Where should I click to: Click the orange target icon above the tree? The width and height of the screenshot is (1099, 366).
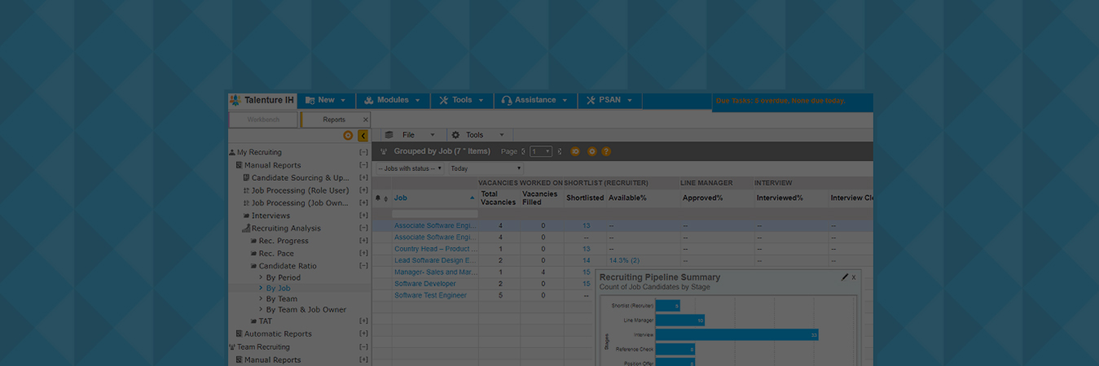[x=348, y=136]
